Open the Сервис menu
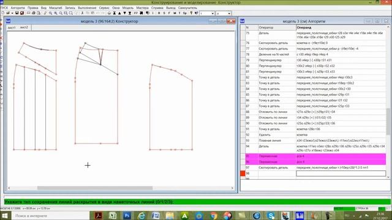The height and width of the screenshot is (220, 392). click(104, 8)
